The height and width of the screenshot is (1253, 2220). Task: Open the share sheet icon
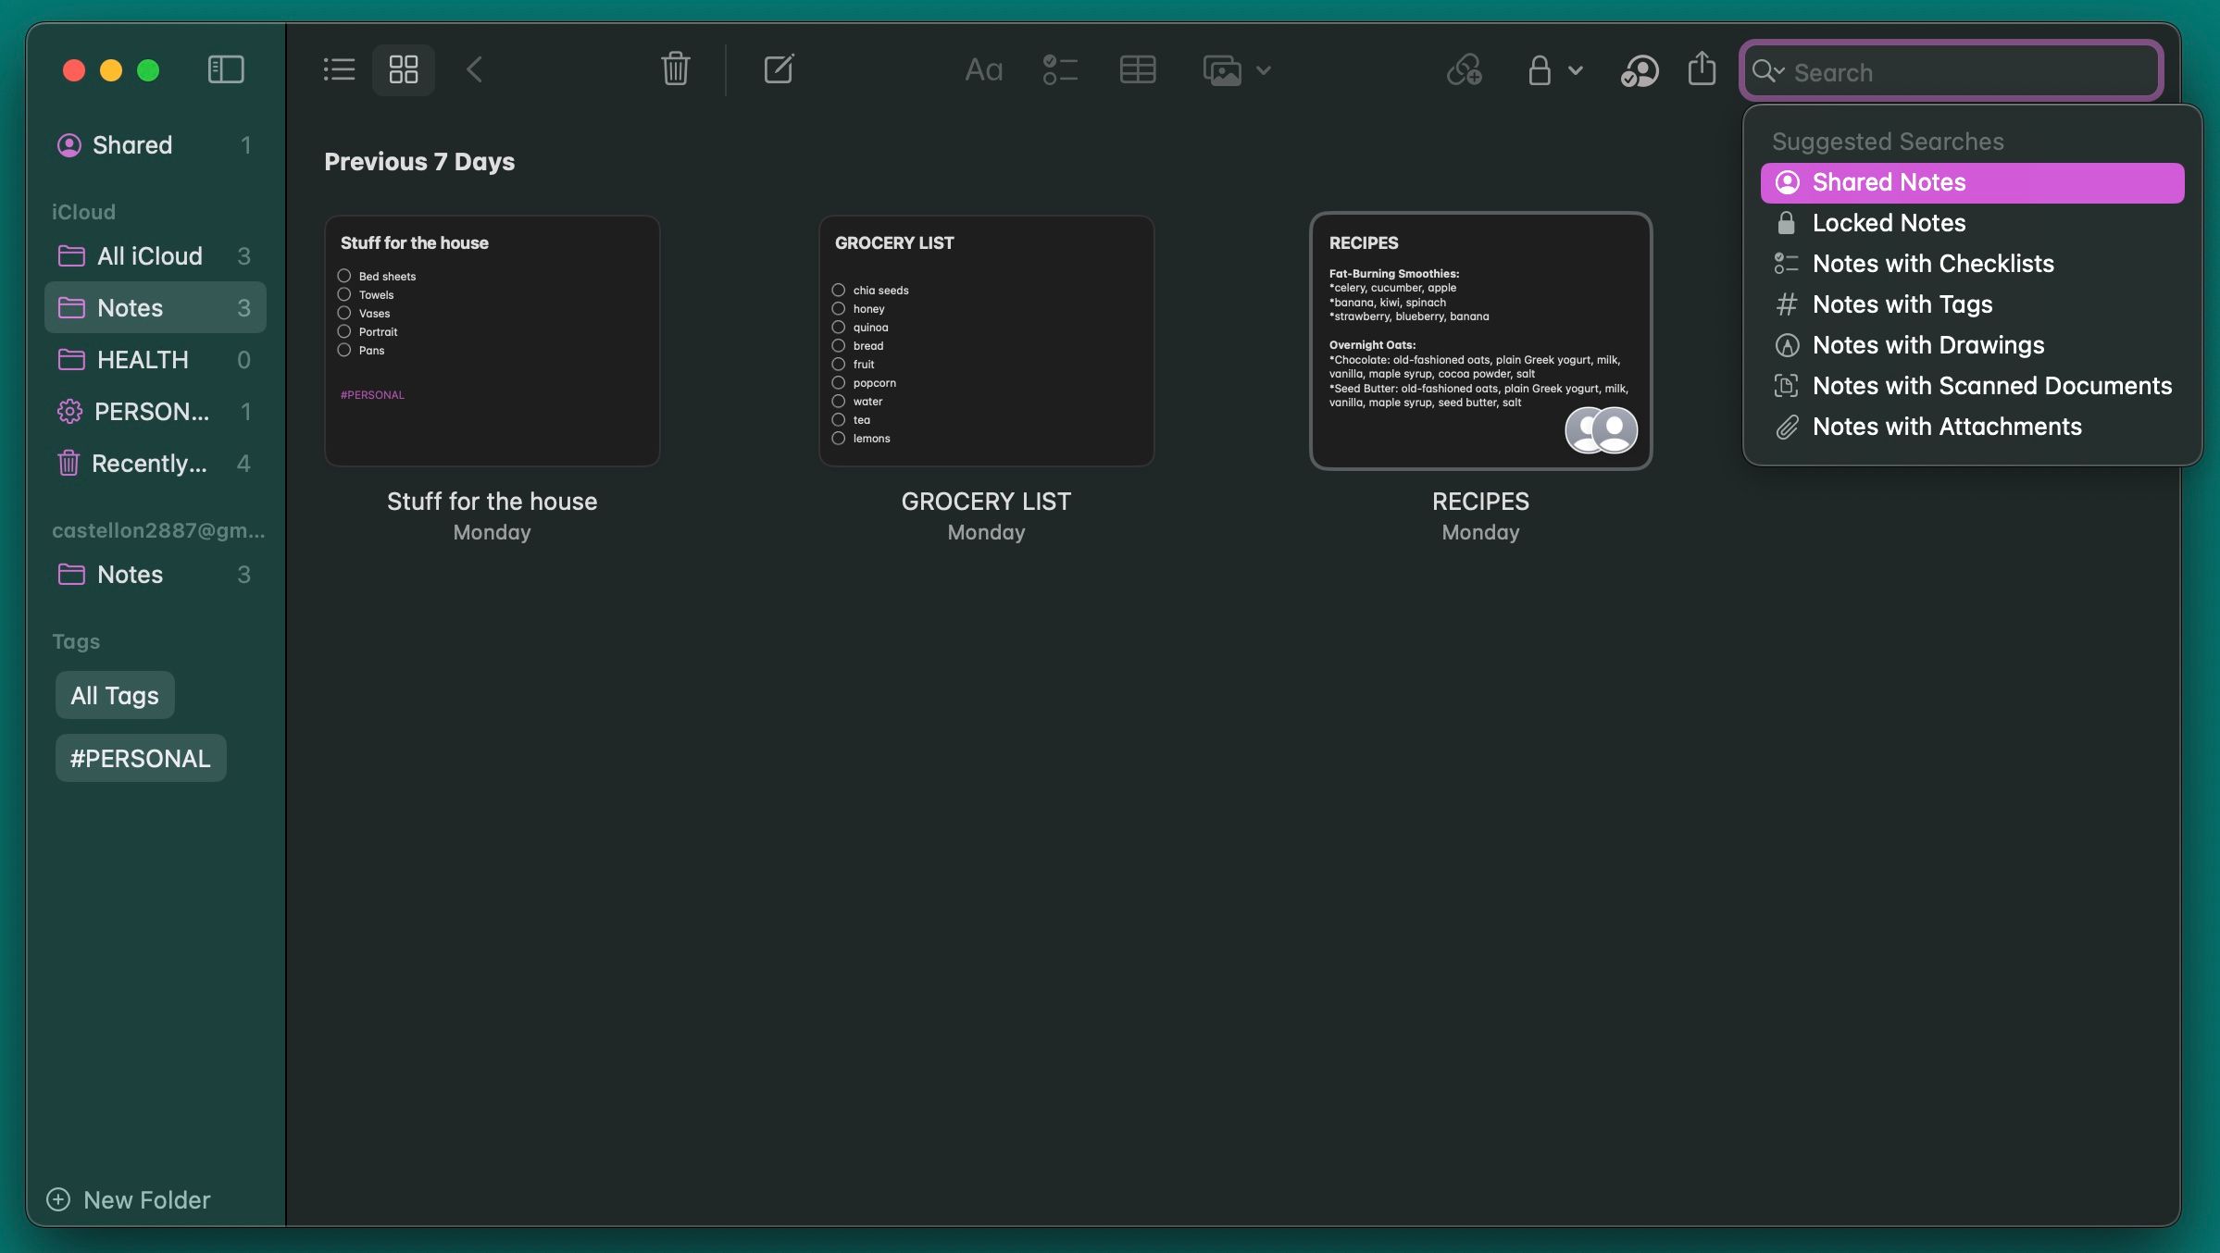click(x=1701, y=69)
